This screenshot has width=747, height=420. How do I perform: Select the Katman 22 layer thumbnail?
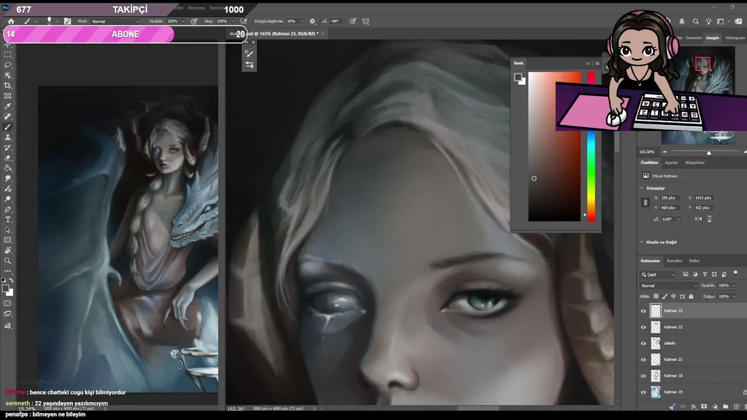(655, 327)
